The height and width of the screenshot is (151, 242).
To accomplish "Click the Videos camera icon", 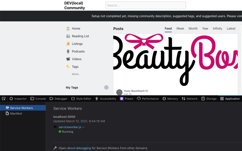I will click(x=68, y=59).
